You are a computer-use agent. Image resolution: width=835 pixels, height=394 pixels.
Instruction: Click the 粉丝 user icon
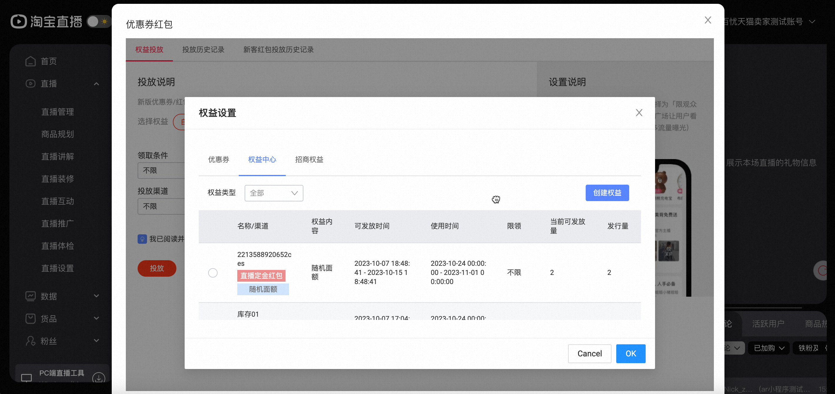(31, 341)
